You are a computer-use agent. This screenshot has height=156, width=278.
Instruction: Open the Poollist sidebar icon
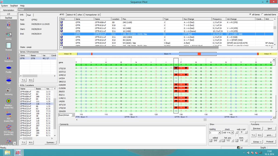click(8, 67)
